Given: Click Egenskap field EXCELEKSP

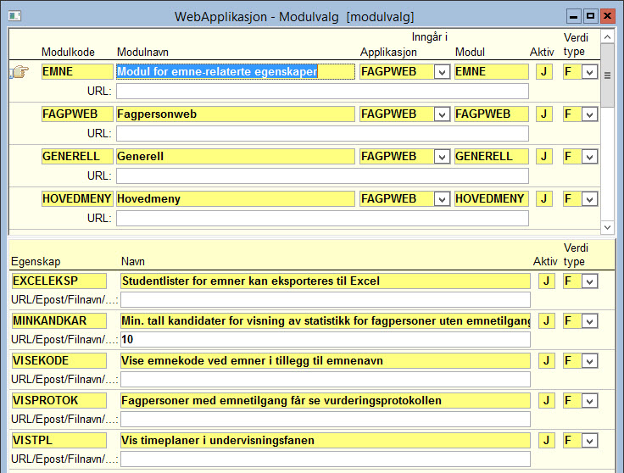Looking at the screenshot, I should point(58,281).
